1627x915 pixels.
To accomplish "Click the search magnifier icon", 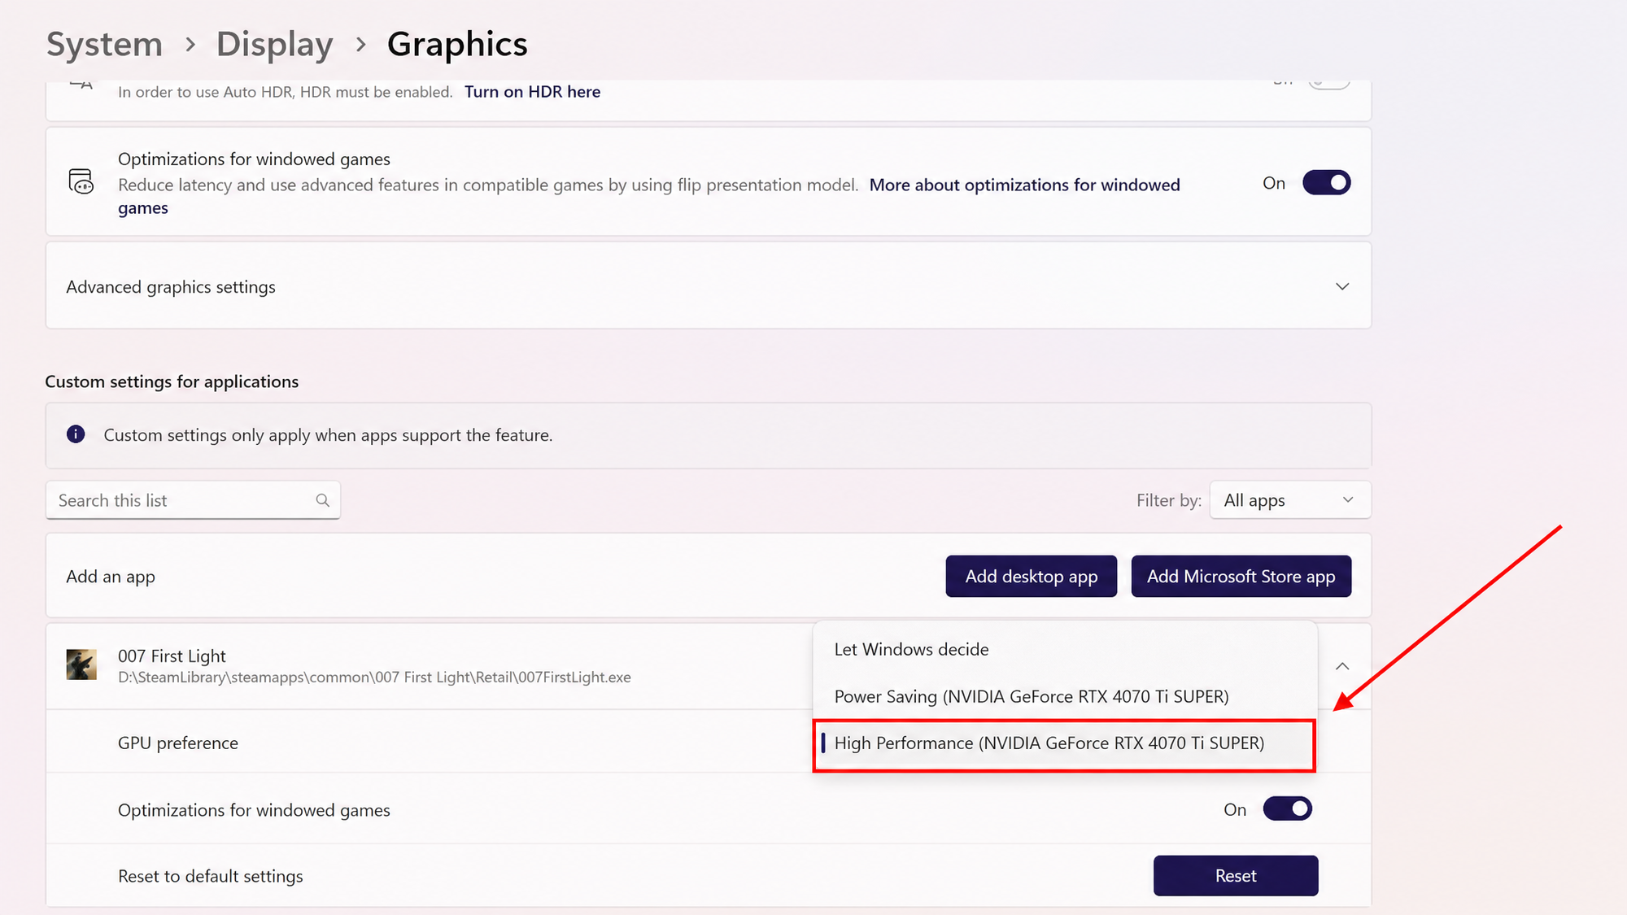I will pyautogui.click(x=323, y=500).
